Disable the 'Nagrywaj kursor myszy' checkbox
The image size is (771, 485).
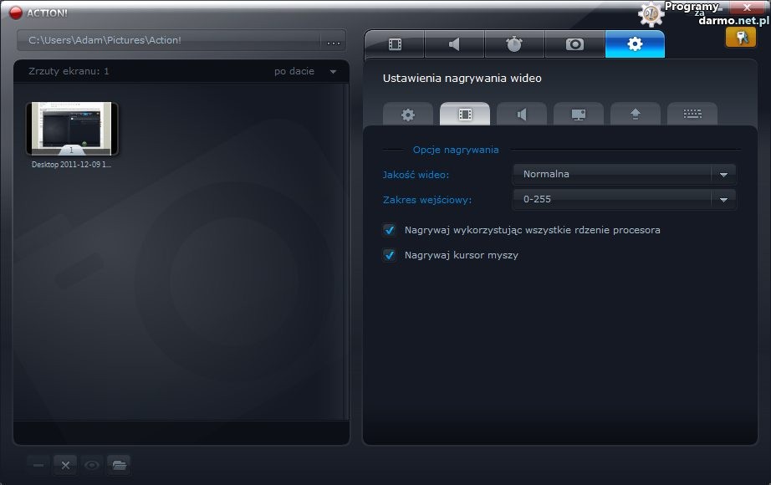click(389, 255)
